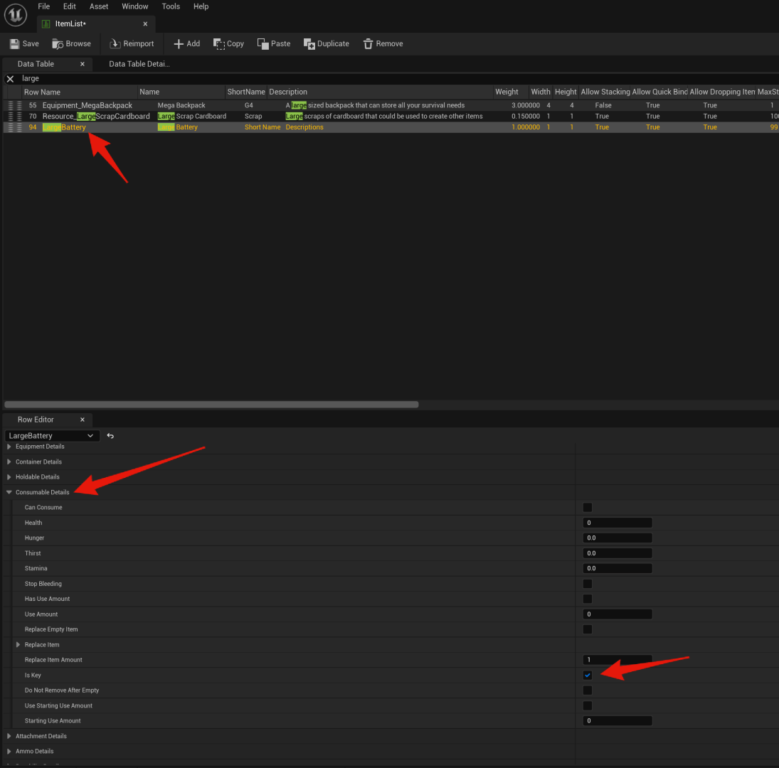Switch to the Data Table Details tab

pyautogui.click(x=139, y=64)
